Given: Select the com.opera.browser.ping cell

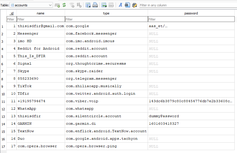Looking at the screenshot, I should [x=106, y=146].
